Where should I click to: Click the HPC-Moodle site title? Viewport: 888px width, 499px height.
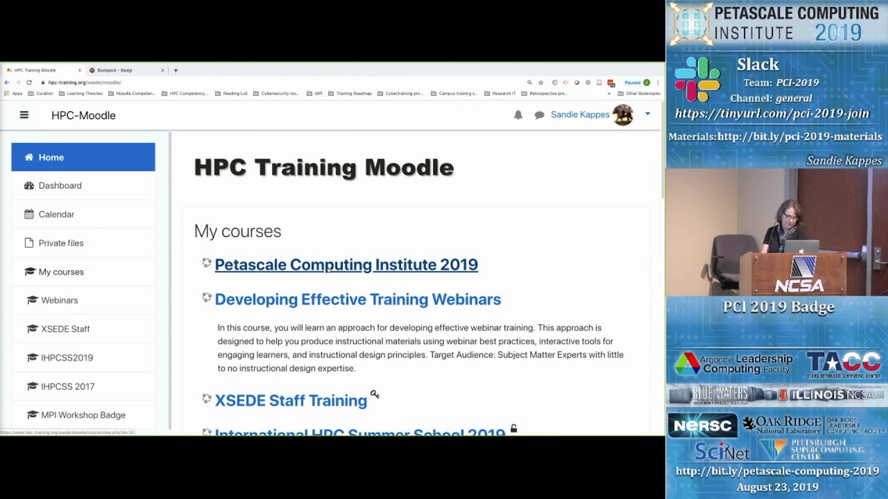[x=83, y=115]
